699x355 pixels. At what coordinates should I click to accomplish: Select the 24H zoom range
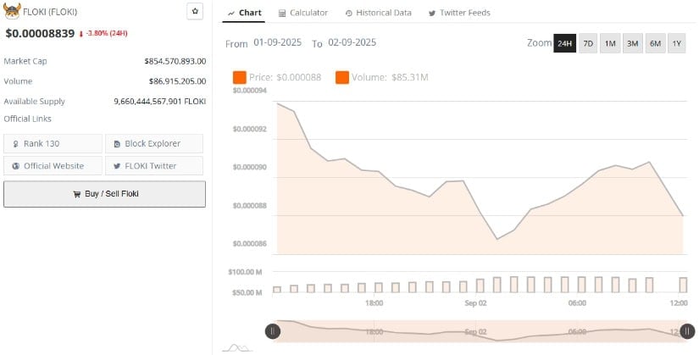[x=565, y=43]
